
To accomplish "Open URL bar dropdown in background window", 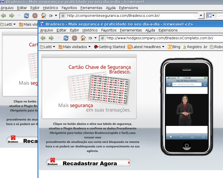I will coord(201,16).
